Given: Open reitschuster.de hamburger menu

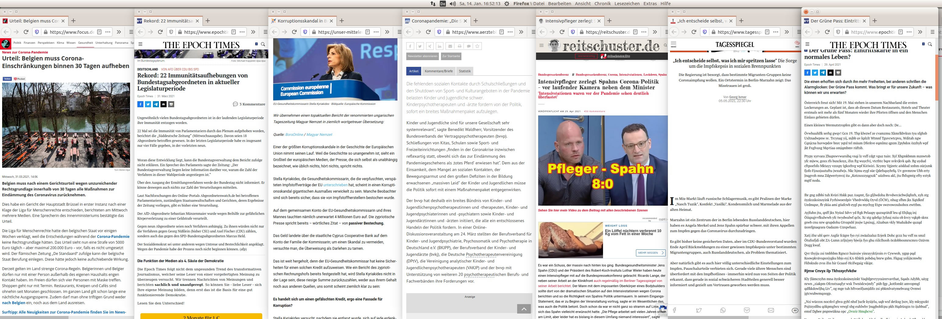Looking at the screenshot, I should pyautogui.click(x=542, y=46).
